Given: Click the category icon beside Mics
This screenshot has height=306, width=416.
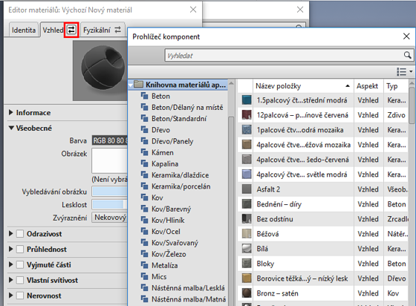Looking at the screenshot, I should tap(145, 276).
